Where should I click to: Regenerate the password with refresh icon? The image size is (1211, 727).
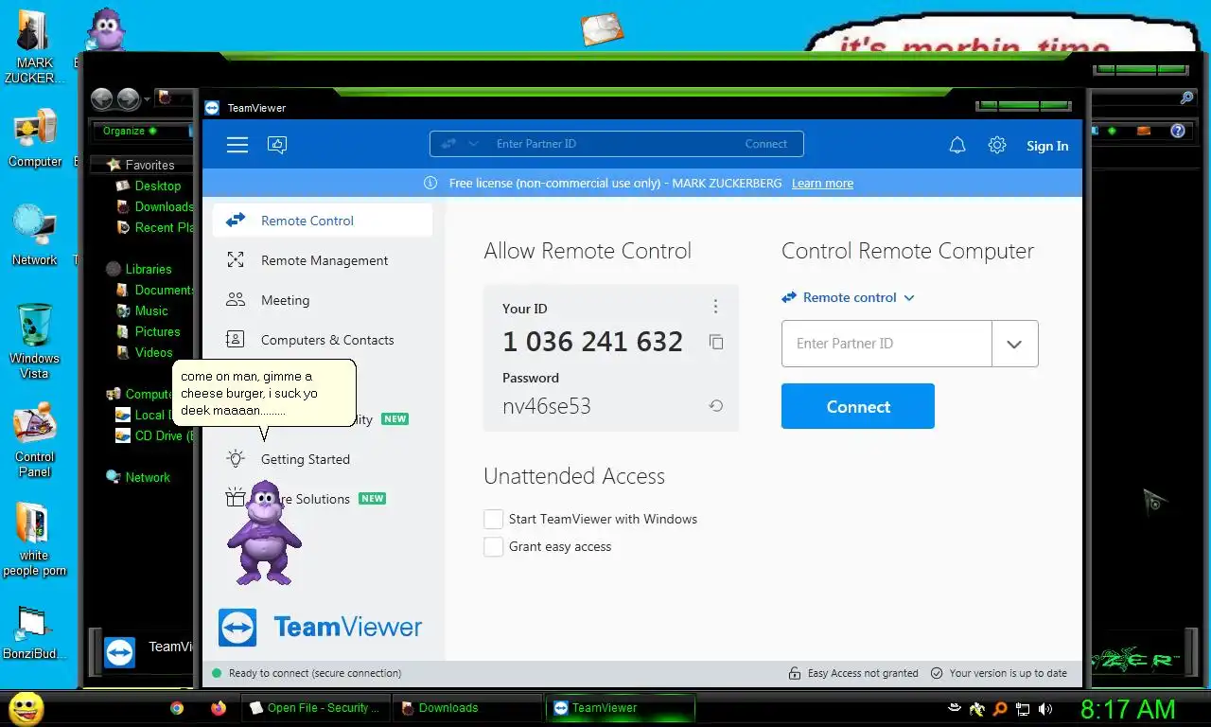pos(716,406)
